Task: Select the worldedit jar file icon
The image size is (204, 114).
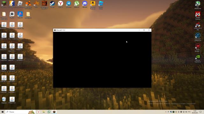Action: tap(20, 57)
